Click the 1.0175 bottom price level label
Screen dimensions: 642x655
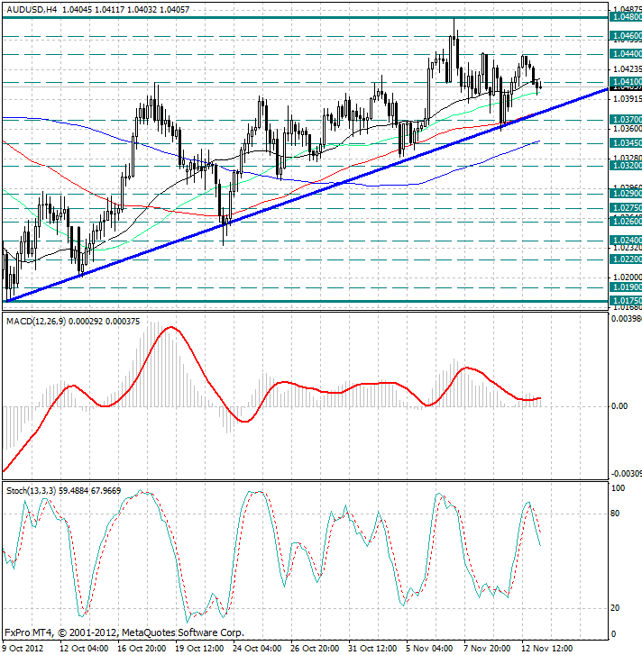(626, 301)
